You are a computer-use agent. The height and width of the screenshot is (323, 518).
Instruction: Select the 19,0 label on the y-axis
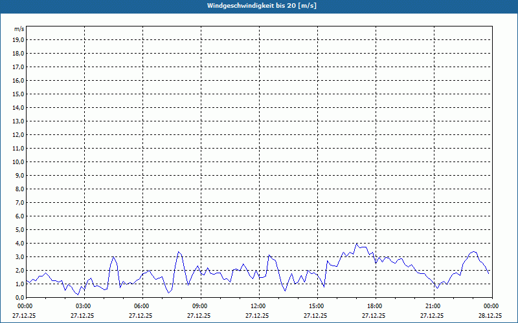point(19,39)
